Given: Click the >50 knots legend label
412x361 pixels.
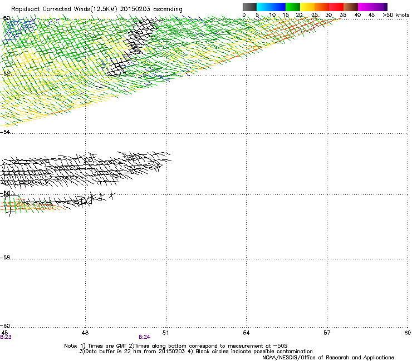Looking at the screenshot, I should [396, 15].
